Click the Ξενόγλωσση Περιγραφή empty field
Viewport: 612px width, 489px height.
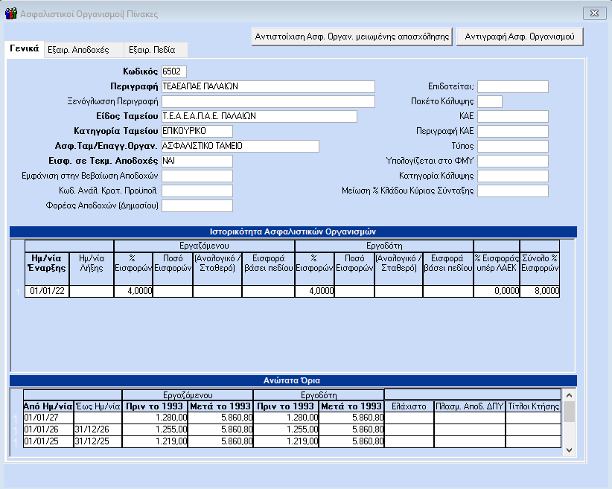pos(268,101)
